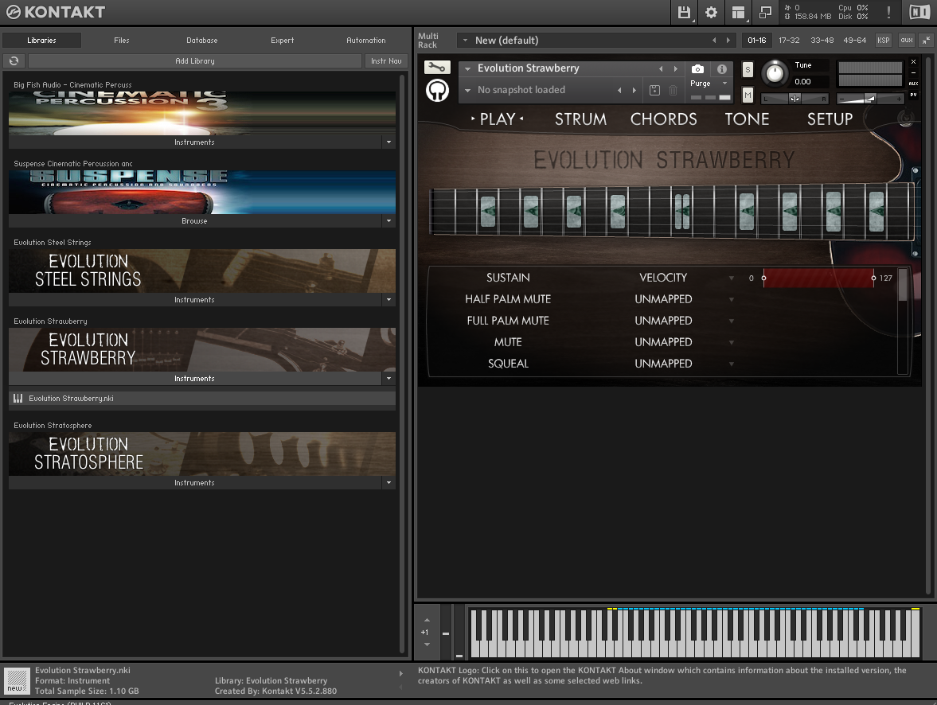Minimize the instrument header (dash)

(913, 72)
